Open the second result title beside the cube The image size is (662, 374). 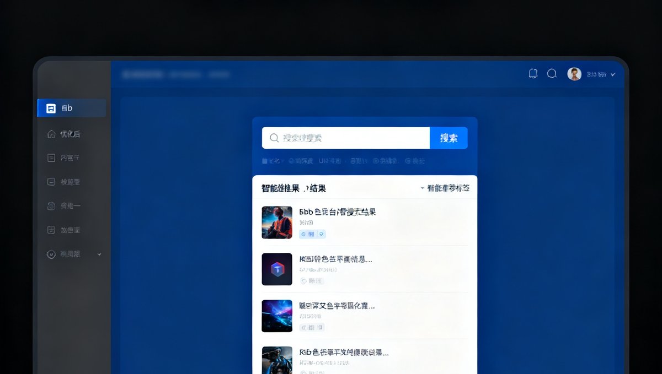(335, 259)
